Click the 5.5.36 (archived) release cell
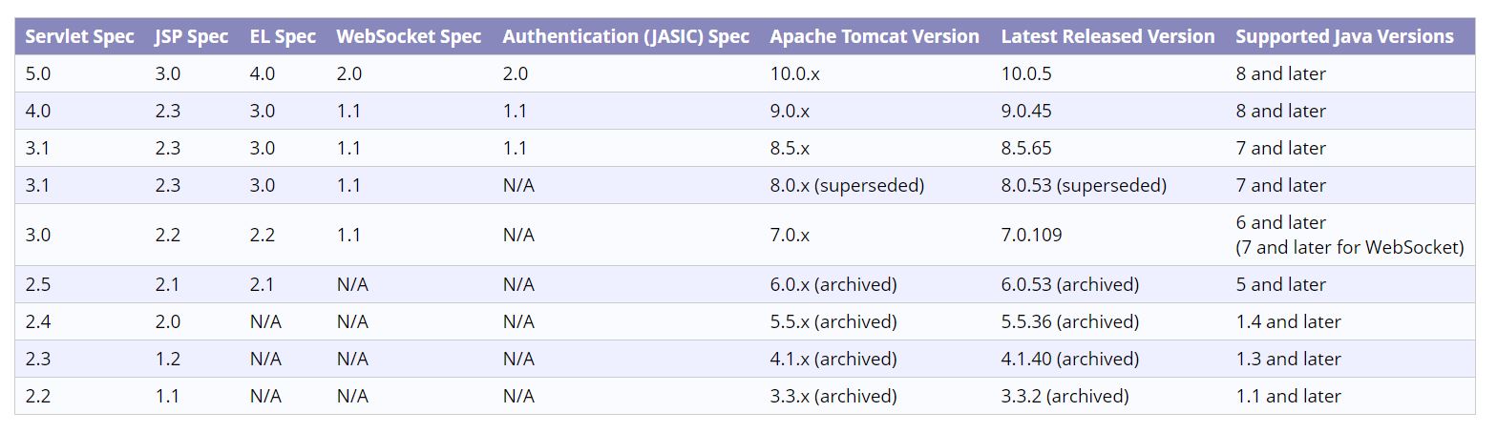Viewport: 1497px width, 433px height. point(1069,321)
